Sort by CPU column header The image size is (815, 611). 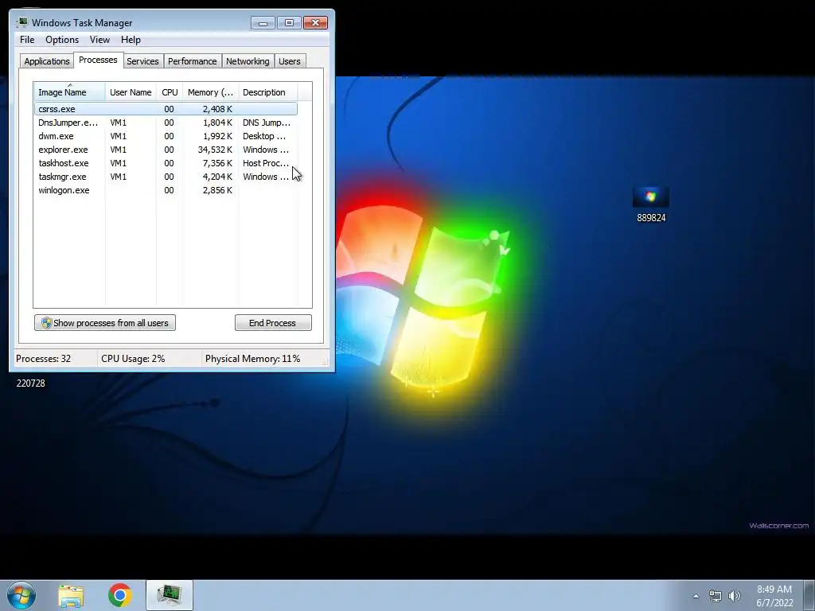[x=170, y=92]
